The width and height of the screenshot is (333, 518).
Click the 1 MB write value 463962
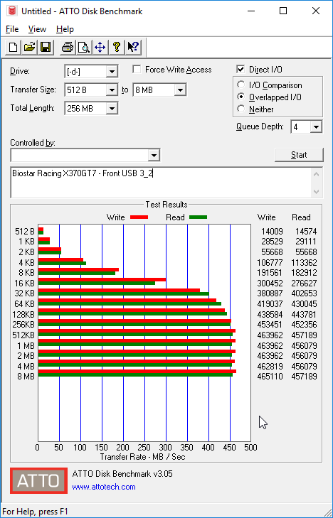pos(270,346)
